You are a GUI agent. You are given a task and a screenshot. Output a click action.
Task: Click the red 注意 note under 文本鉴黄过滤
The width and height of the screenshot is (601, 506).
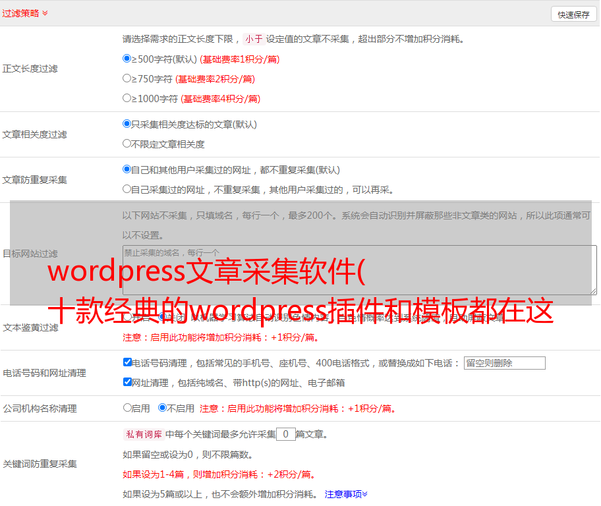pos(221,337)
